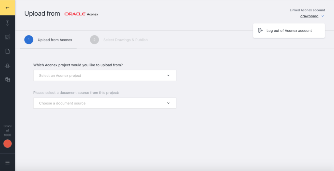Collapse the linked account chevron next to drawboard
Screen dimensions: 334x171
pyautogui.click(x=323, y=16)
